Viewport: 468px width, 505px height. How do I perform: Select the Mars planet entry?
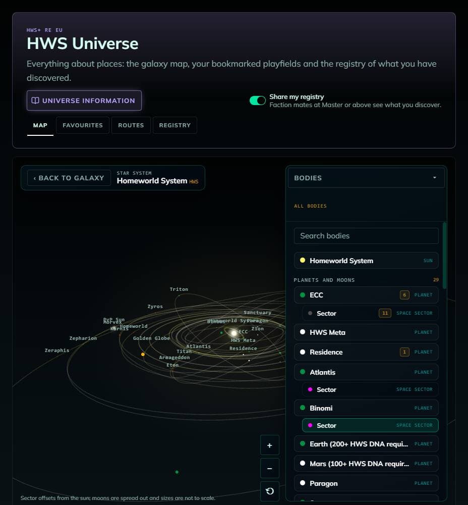[x=366, y=464]
